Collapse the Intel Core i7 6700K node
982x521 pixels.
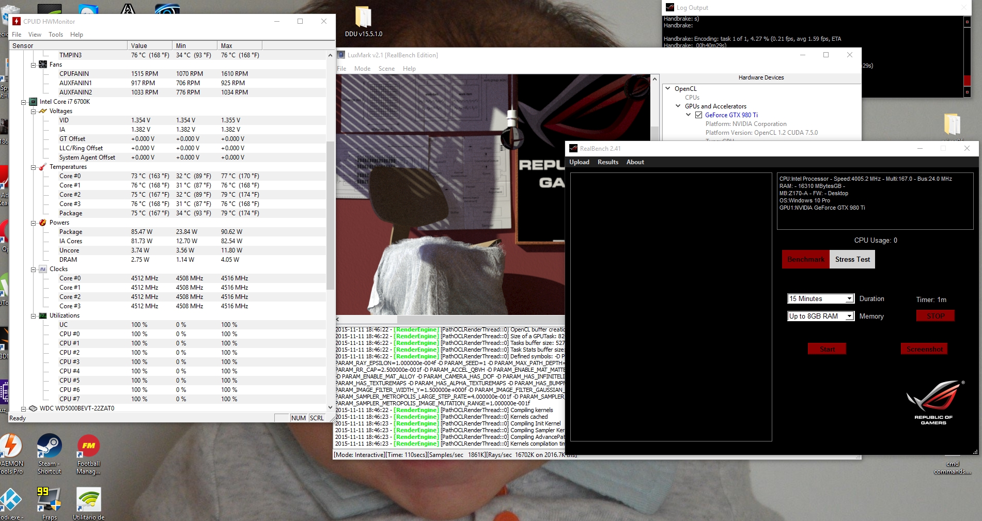pyautogui.click(x=23, y=102)
